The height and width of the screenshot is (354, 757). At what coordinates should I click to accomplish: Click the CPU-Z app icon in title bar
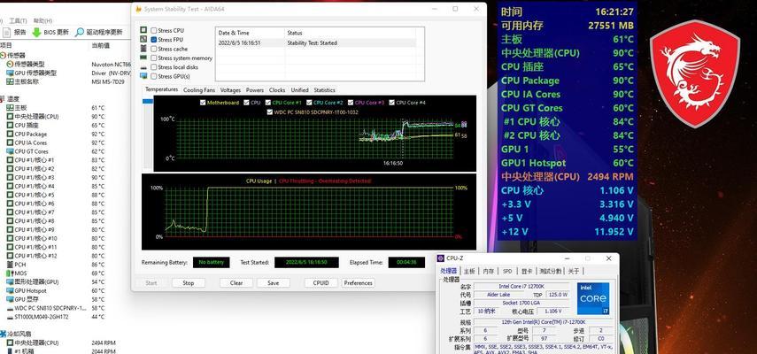click(441, 258)
